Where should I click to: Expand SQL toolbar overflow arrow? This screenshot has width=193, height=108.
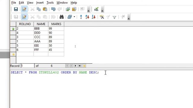pyautogui.click(x=102, y=9)
